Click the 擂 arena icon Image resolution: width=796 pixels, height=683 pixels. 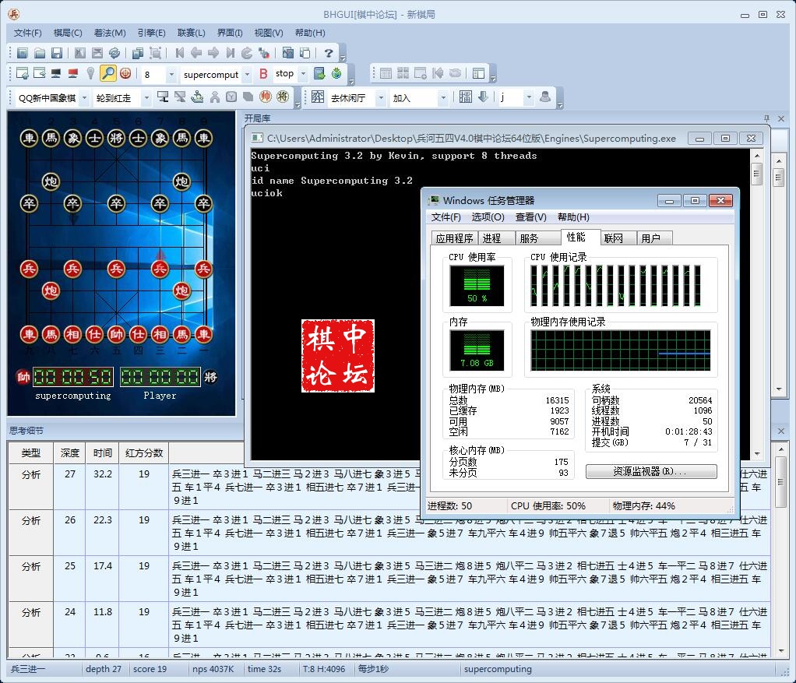click(465, 97)
